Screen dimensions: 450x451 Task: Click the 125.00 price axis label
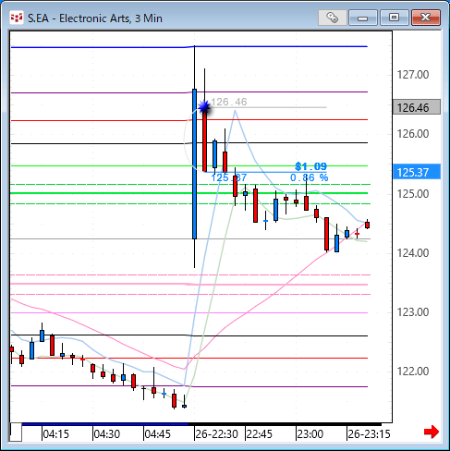pyautogui.click(x=413, y=194)
